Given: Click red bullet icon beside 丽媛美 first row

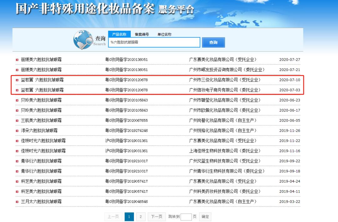Looking at the screenshot, I should tap(17, 60).
